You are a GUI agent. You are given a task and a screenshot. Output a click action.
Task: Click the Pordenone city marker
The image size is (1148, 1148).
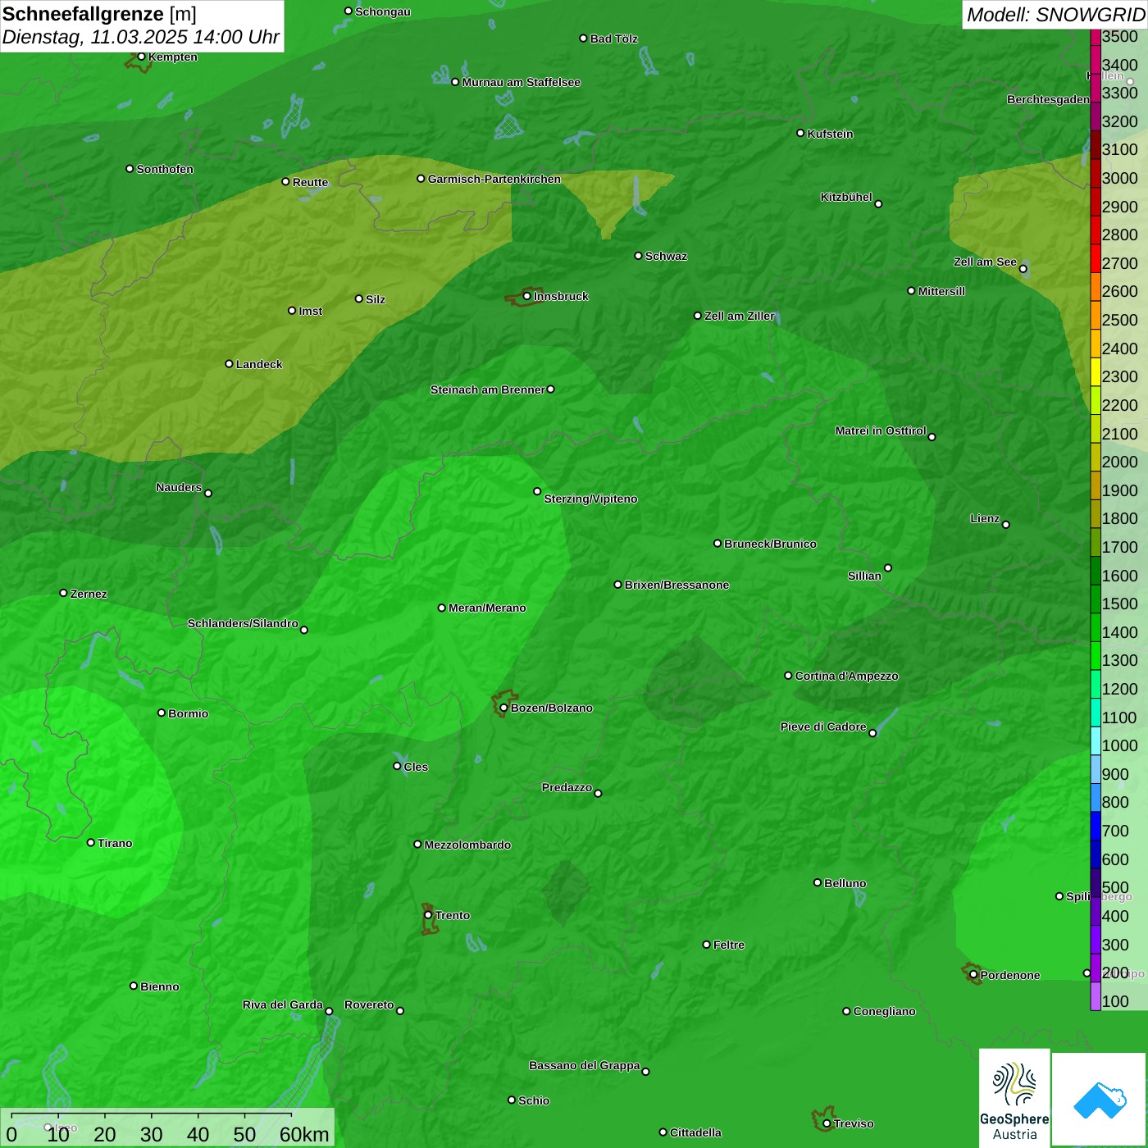pos(973,975)
